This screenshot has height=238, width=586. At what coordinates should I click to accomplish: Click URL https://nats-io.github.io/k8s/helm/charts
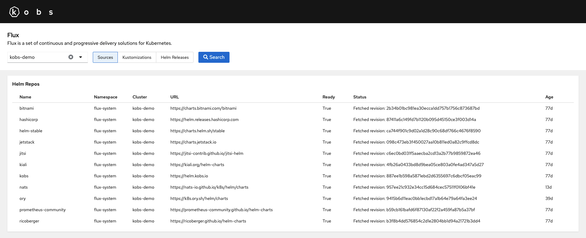[209, 187]
